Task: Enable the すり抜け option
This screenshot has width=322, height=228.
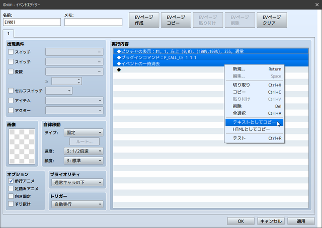Action: [x=11, y=204]
